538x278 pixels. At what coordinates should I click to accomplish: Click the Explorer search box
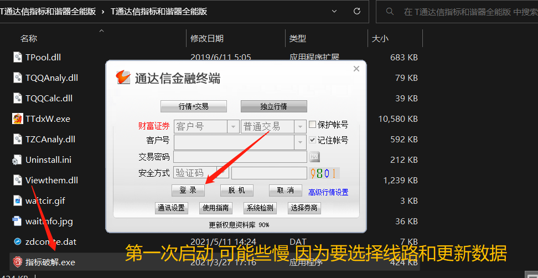pyautogui.click(x=457, y=12)
